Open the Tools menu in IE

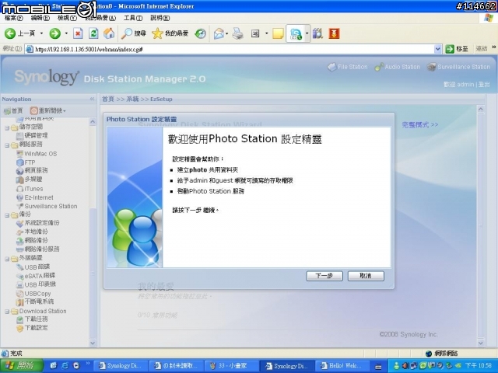pos(133,18)
